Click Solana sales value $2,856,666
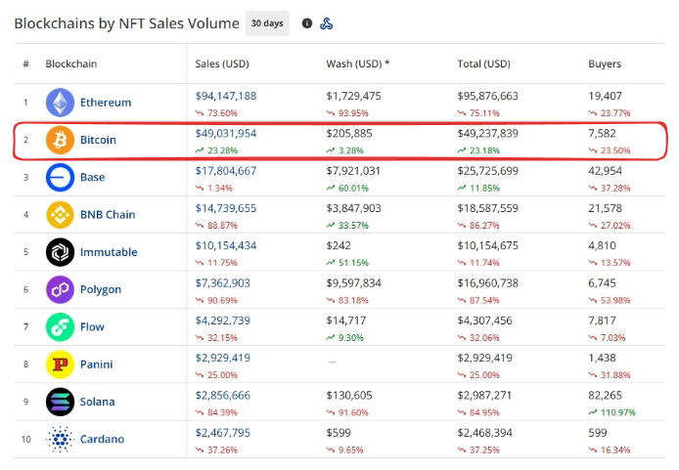The width and height of the screenshot is (679, 470). (222, 395)
